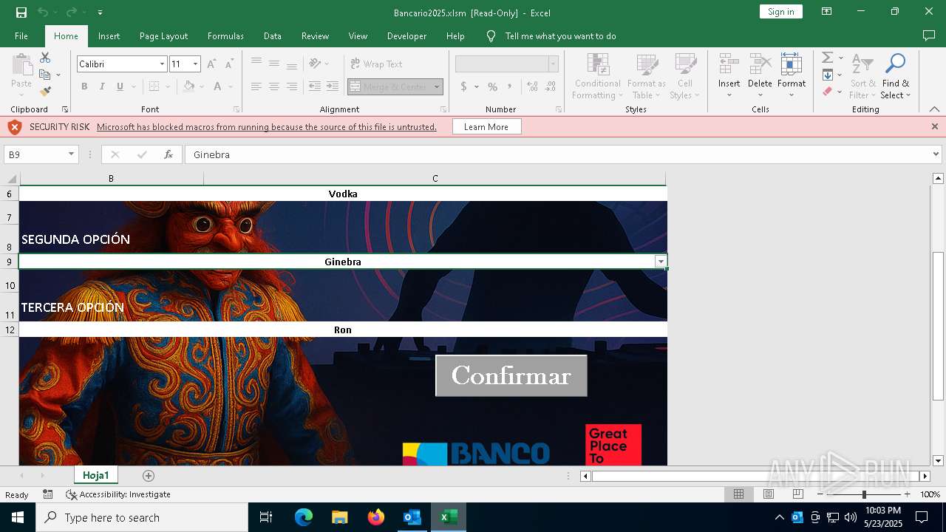This screenshot has height=532, width=946.
Task: Decrease font size with small A icon
Action: pos(229,64)
